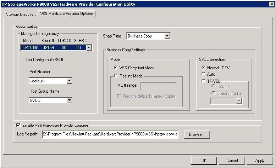
Task: Choose the Resync Mode option
Action: 116,76
